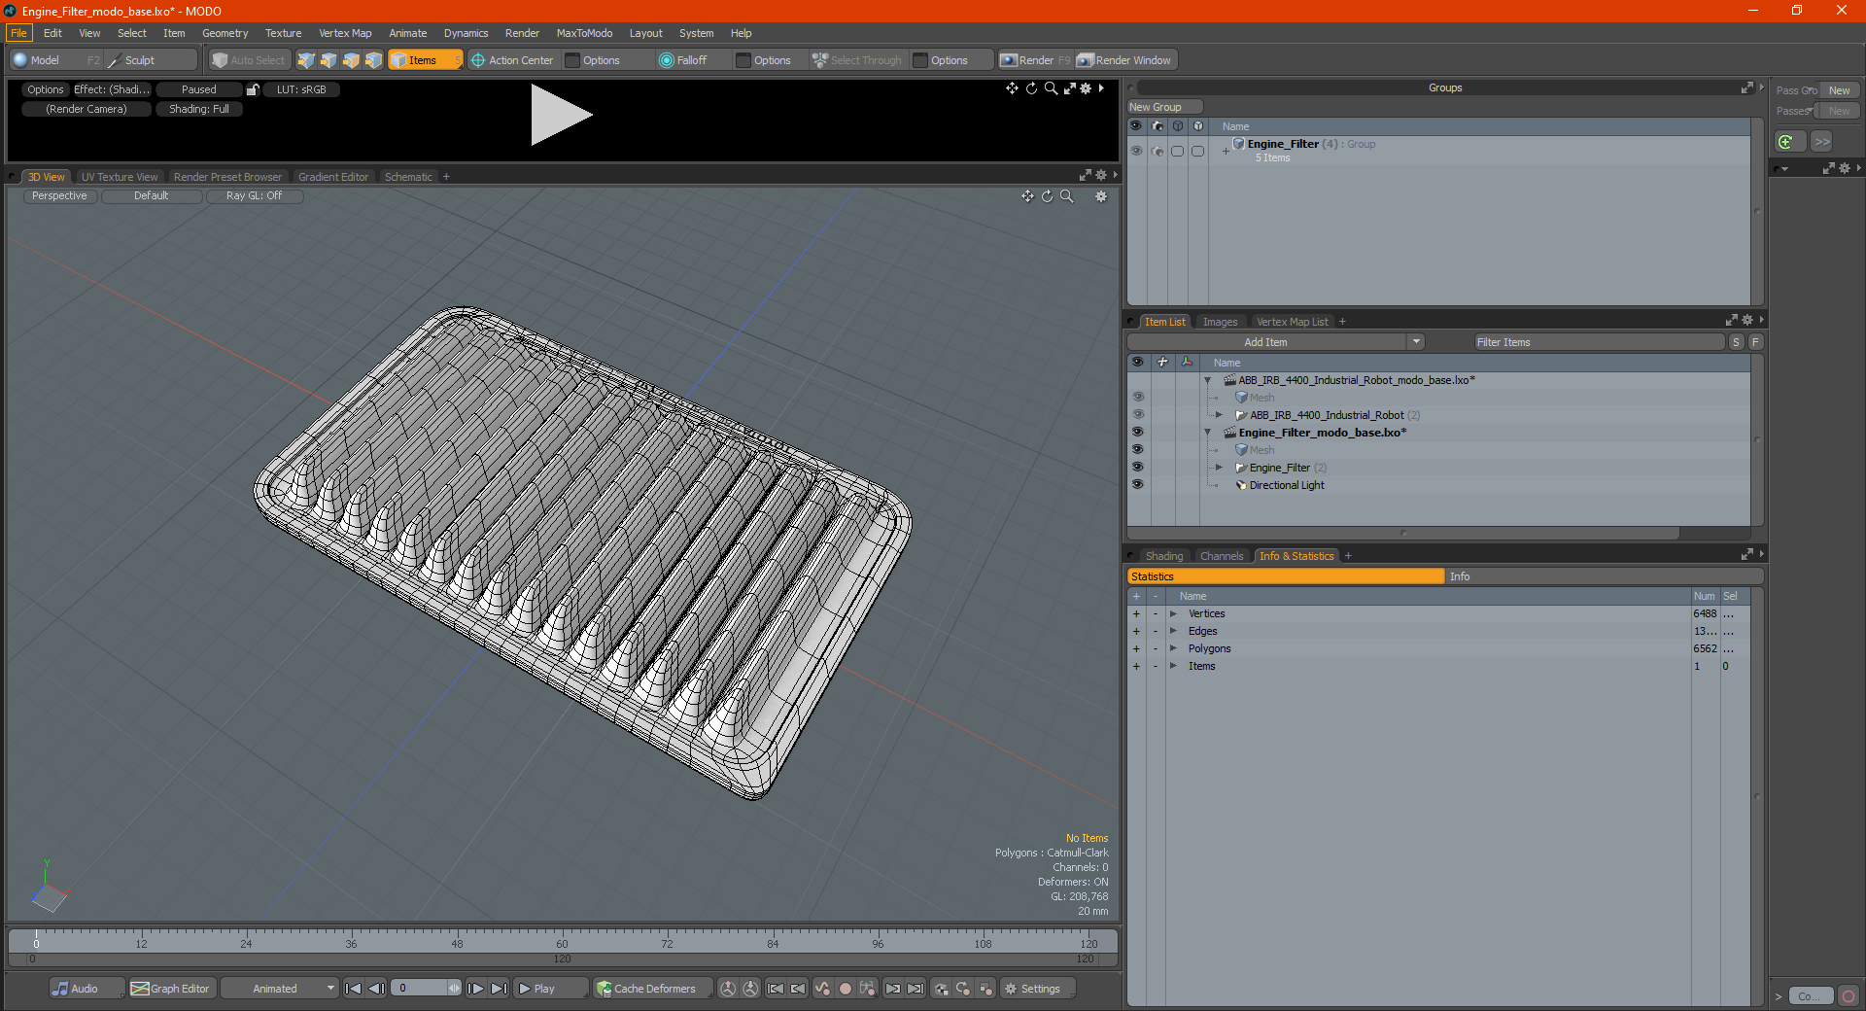Switch to the Channels tab
The width and height of the screenshot is (1866, 1011).
pyautogui.click(x=1222, y=556)
